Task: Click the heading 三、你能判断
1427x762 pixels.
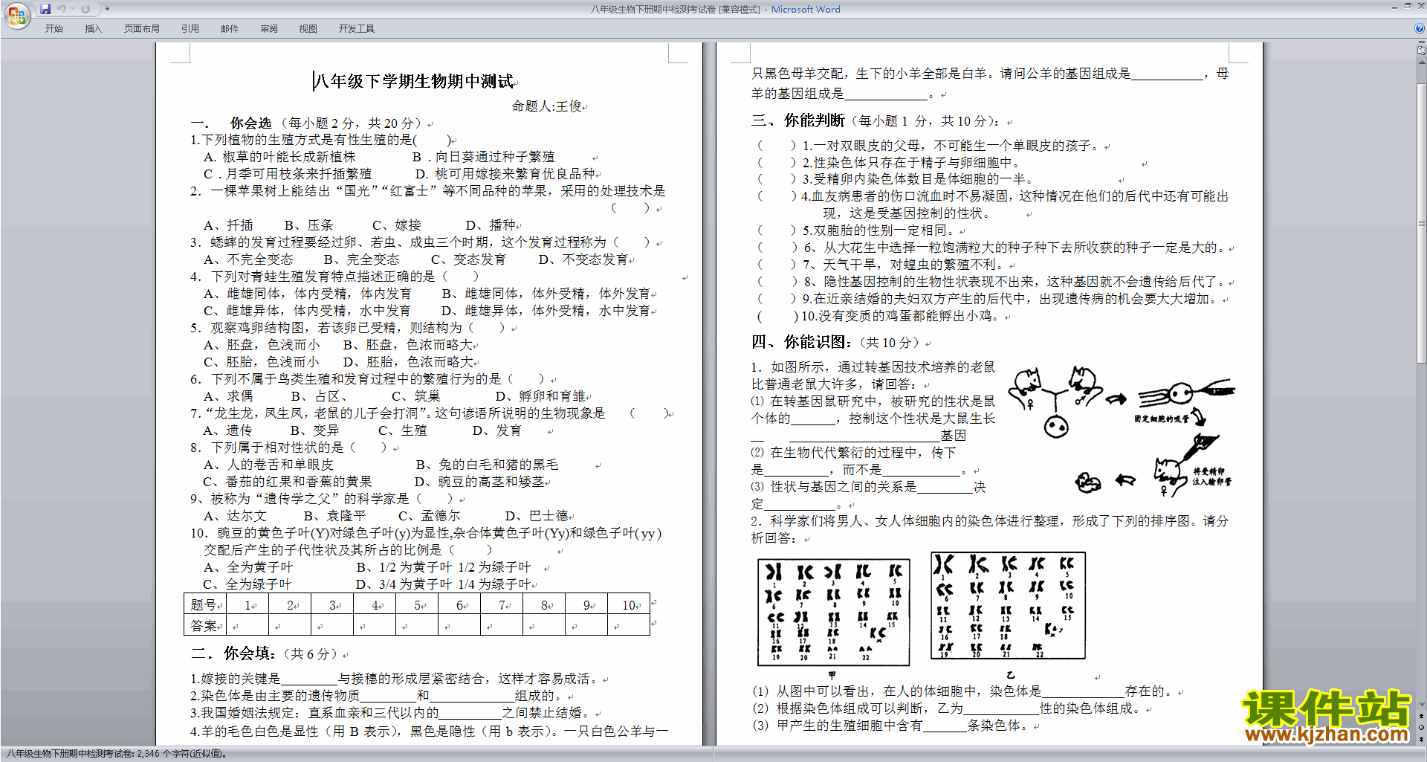Action: point(798,120)
